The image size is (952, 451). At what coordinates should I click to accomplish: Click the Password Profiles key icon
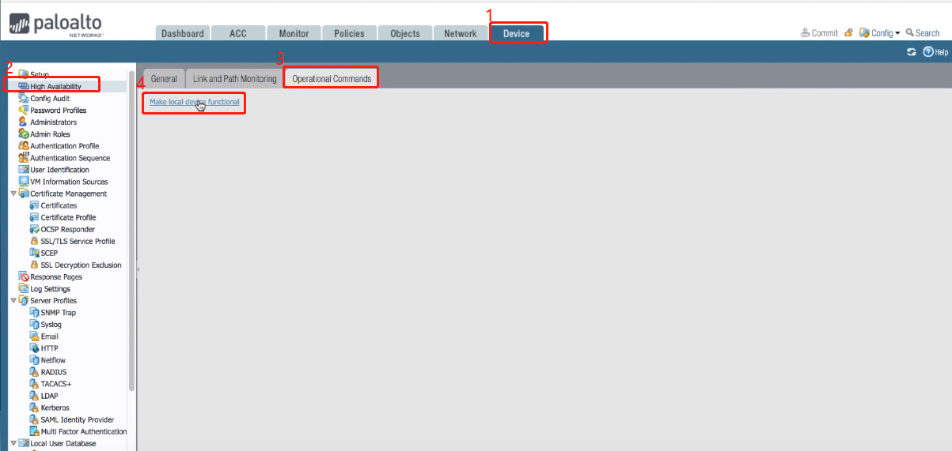(x=23, y=111)
